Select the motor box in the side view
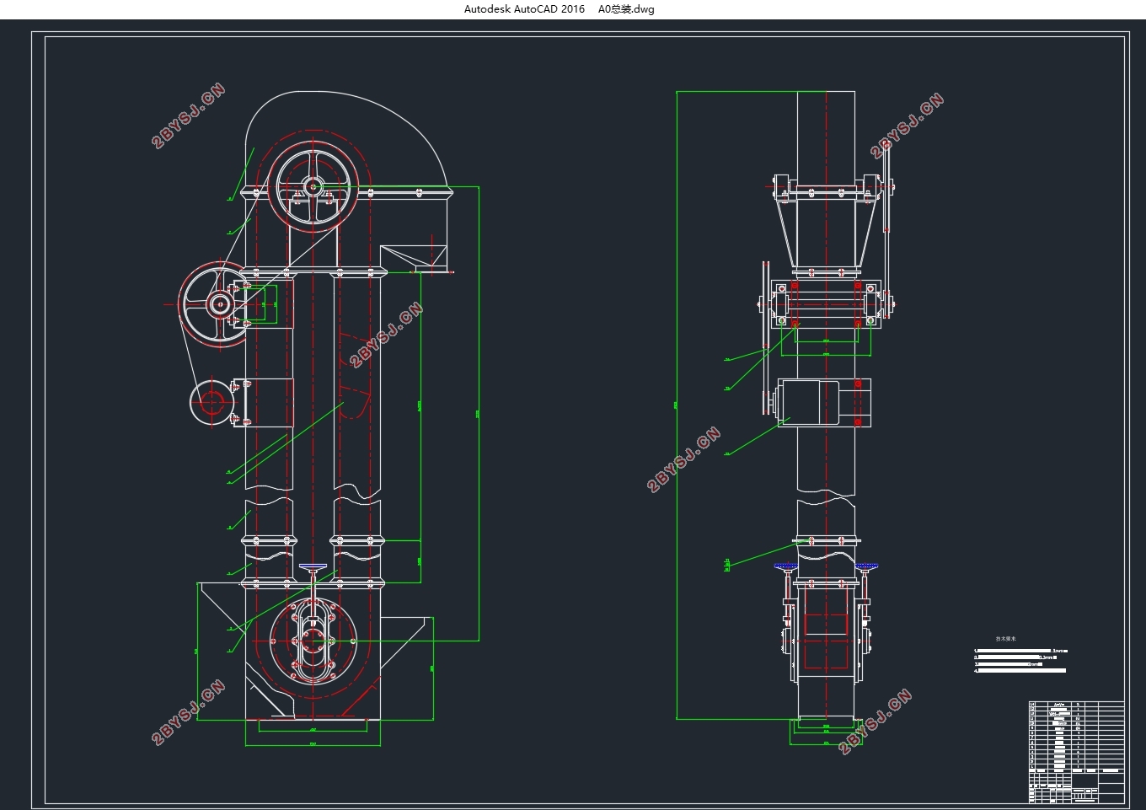Viewport: 1146px width, 810px height. [x=823, y=403]
